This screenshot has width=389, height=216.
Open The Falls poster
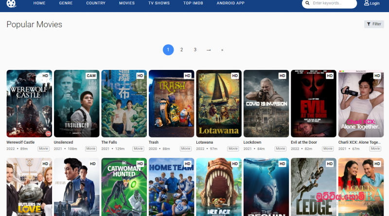[x=124, y=103]
